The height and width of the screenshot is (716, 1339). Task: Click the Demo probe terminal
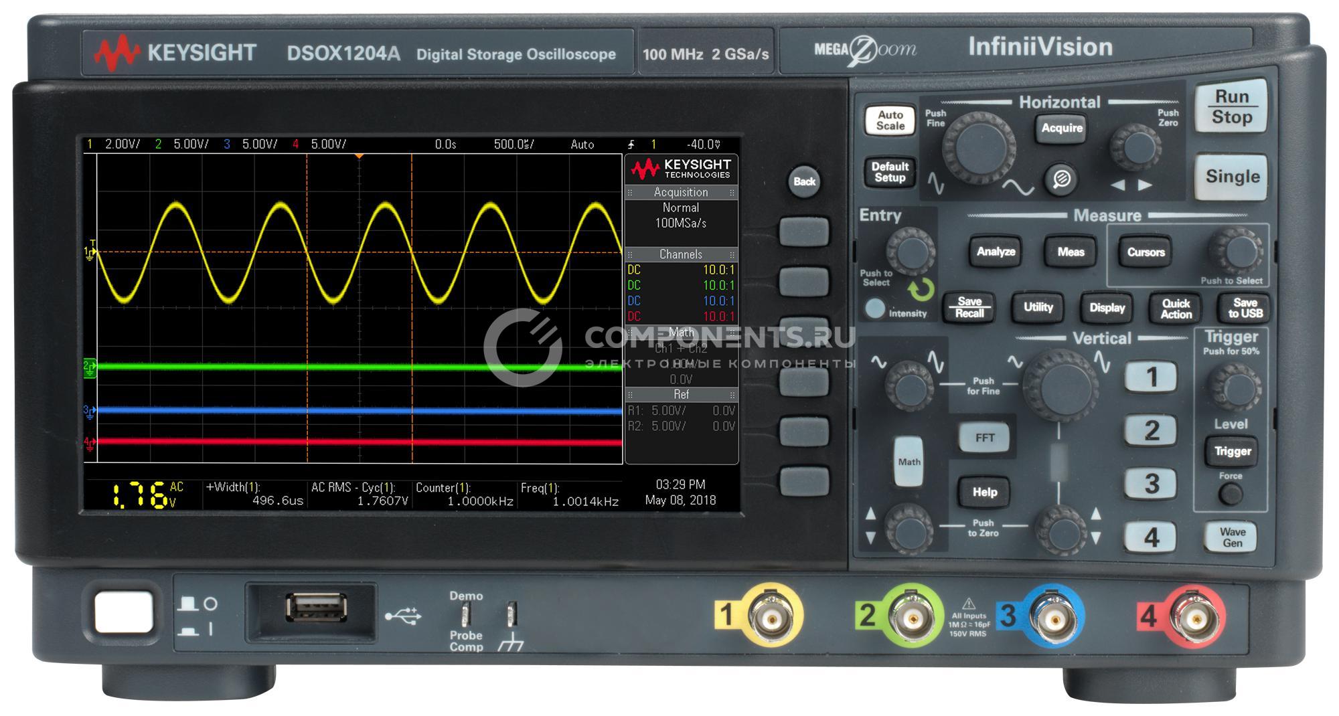point(466,614)
